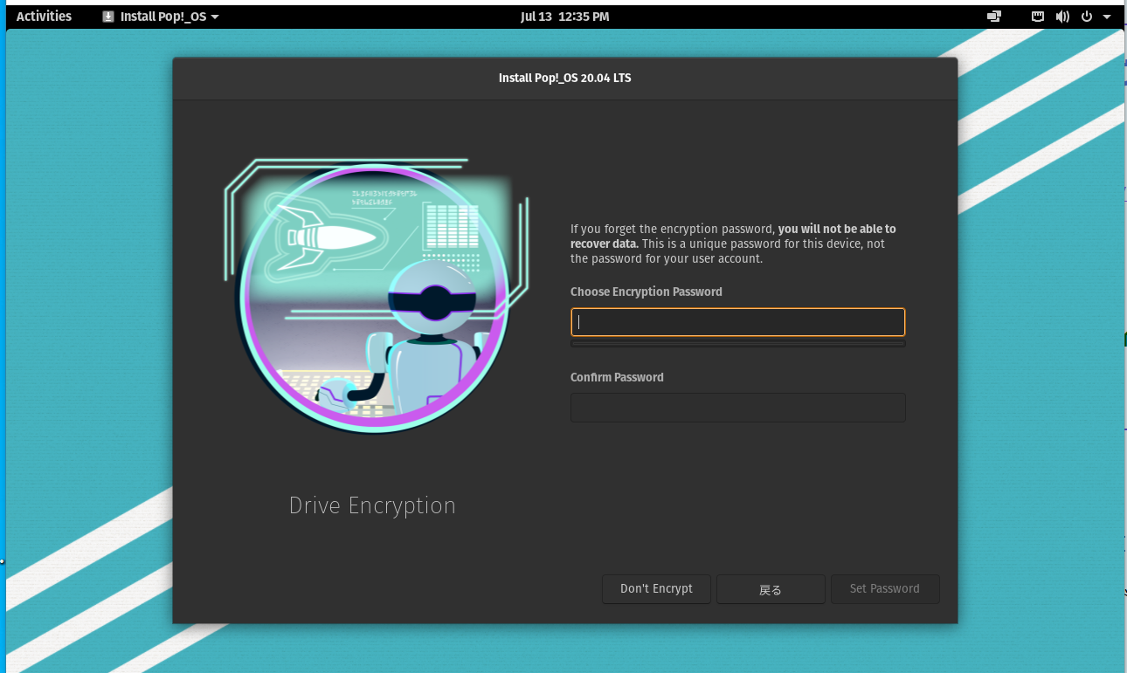Viewport: 1127px width, 673px height.
Task: Expand the Install Pop!_OS app menu arrow
Action: click(215, 17)
